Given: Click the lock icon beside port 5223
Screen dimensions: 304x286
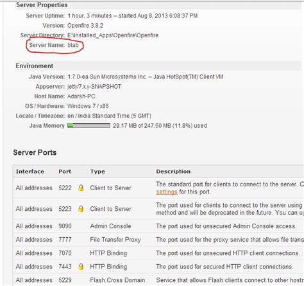Looking at the screenshot, I should [x=81, y=209].
